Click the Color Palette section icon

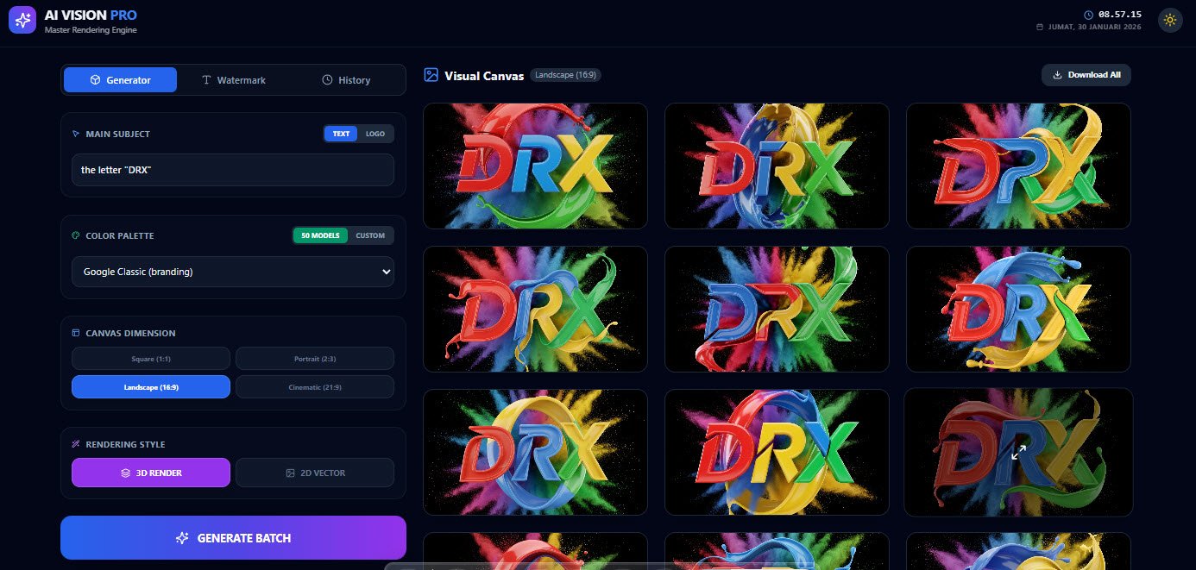click(x=76, y=235)
